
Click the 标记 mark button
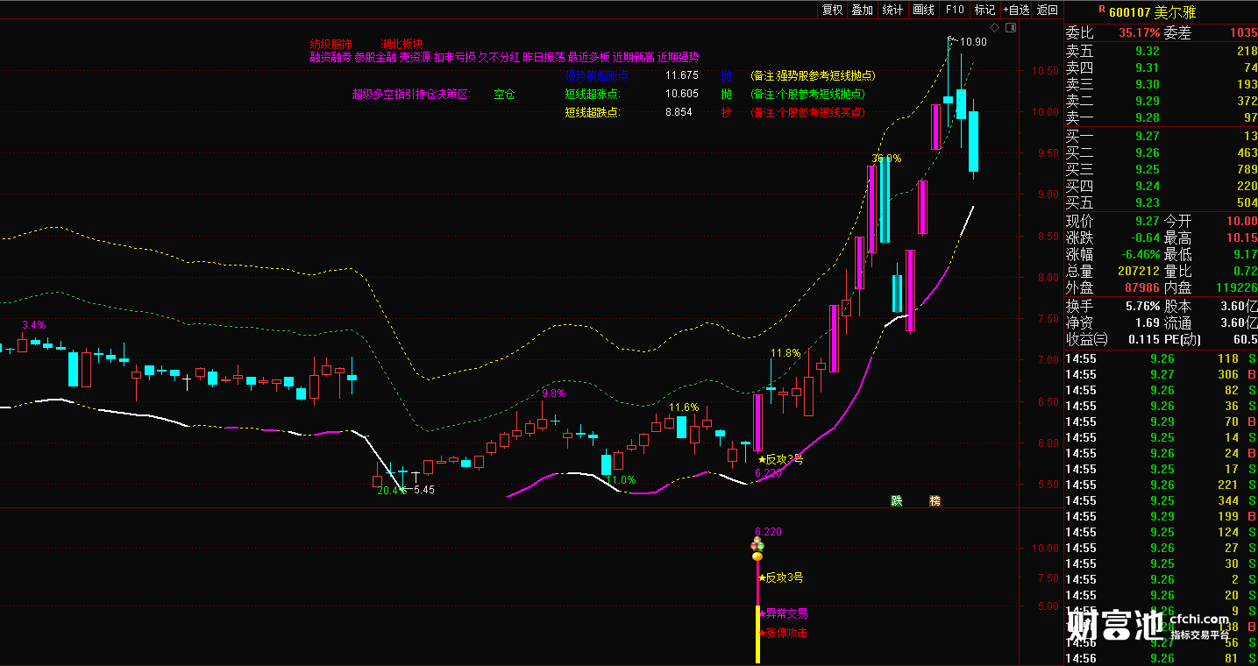[984, 10]
